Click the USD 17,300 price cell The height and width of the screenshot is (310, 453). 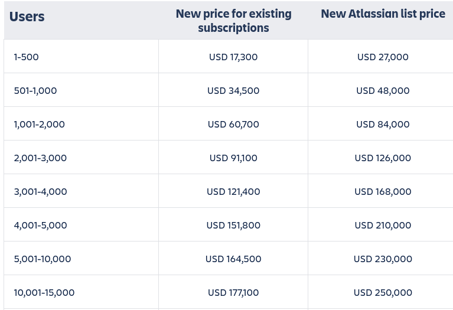pos(233,57)
